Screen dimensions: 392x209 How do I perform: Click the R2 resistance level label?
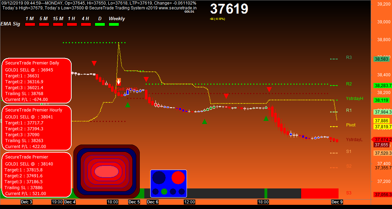(349, 84)
